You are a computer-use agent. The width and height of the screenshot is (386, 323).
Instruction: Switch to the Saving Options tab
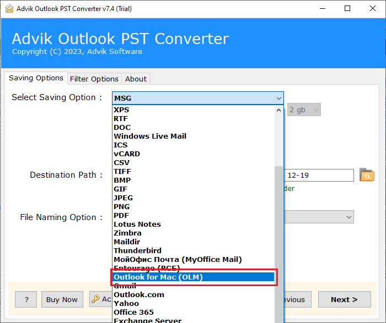tap(36, 78)
